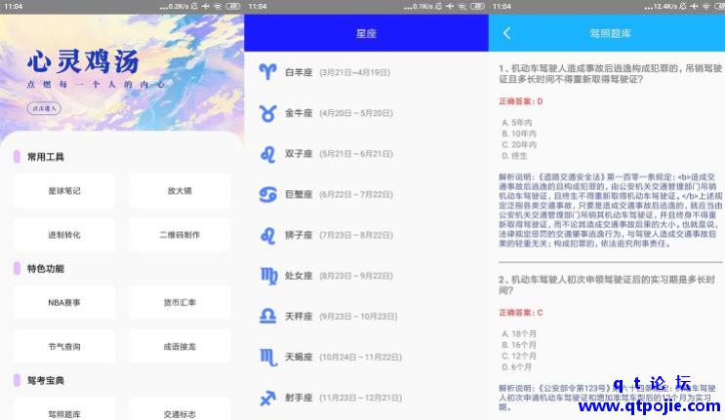Open the 节气查询 solar term lookup
Image resolution: width=725 pixels, height=420 pixels.
click(x=64, y=346)
